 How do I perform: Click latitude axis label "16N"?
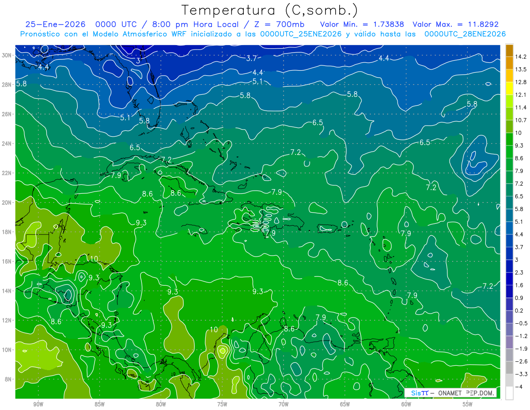tap(7, 261)
